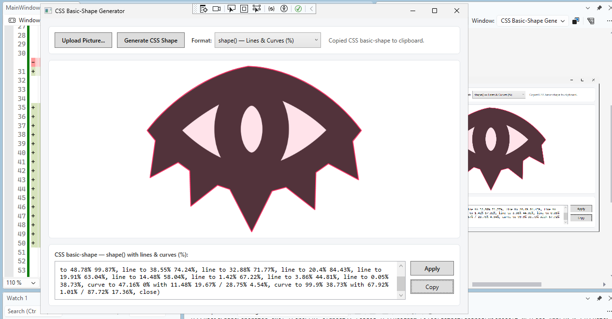Click line number 35 in the editor
This screenshot has width=612, height=319.
(x=22, y=107)
